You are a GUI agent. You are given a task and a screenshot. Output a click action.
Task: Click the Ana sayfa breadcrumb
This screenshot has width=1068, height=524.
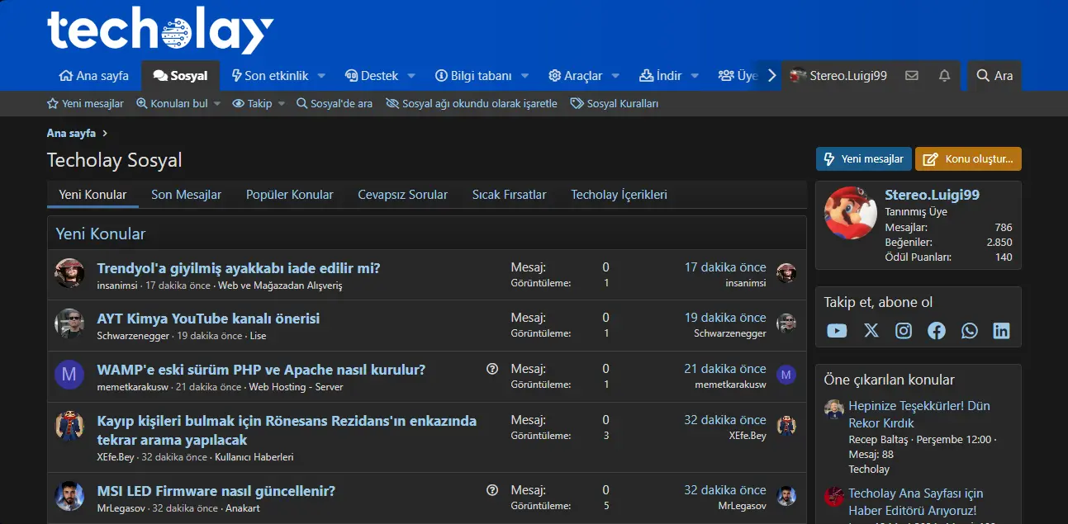(x=71, y=133)
